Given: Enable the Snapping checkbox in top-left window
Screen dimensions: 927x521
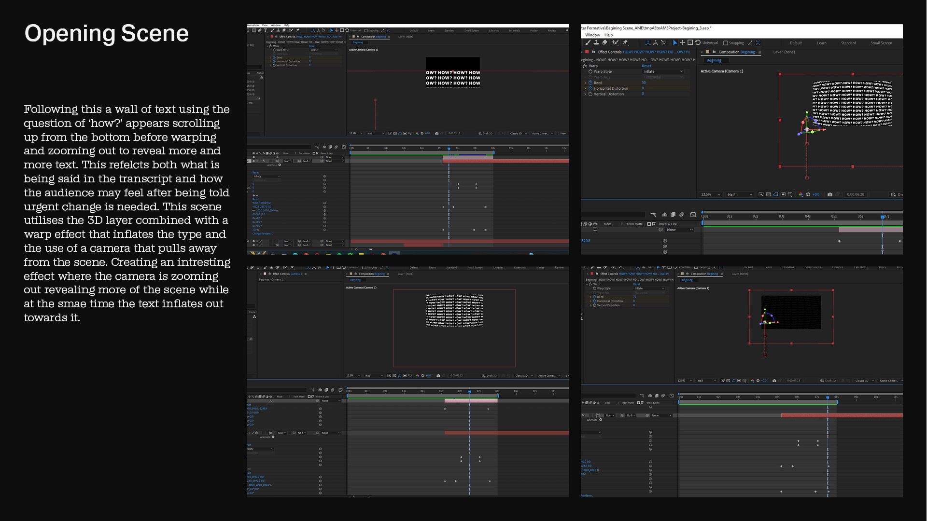Looking at the screenshot, I should (x=366, y=30).
